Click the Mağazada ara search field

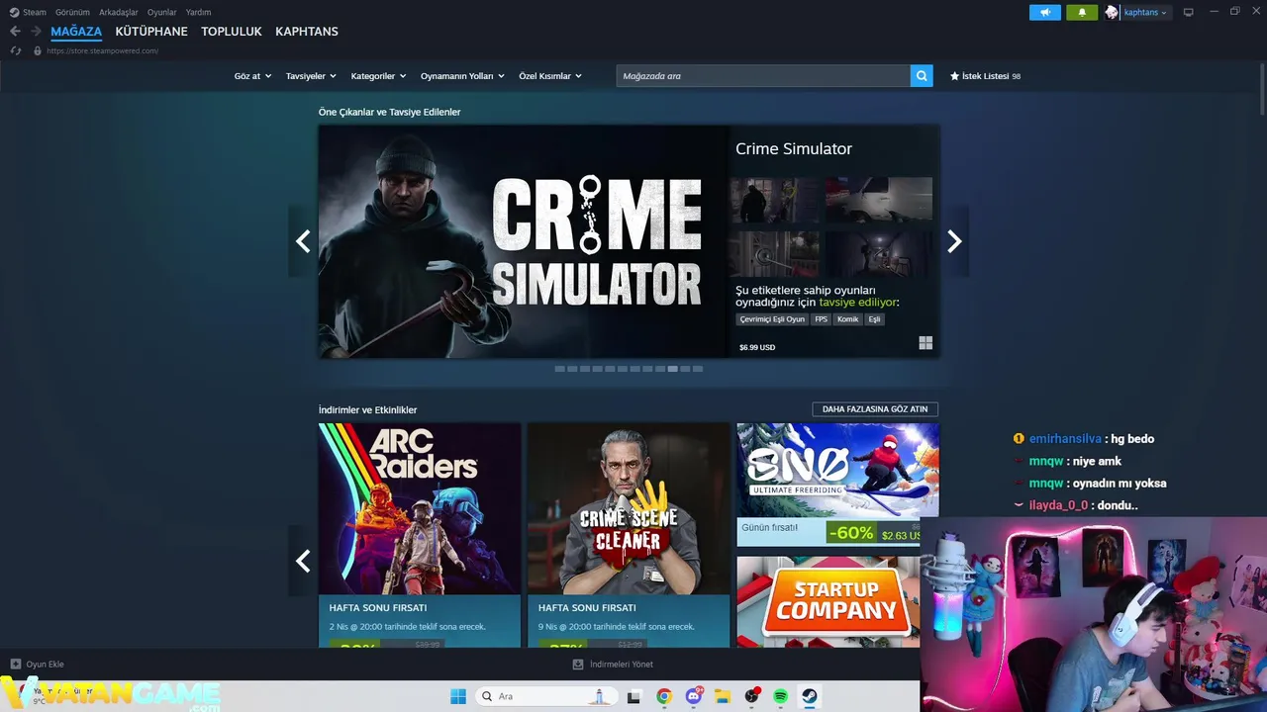763,76
